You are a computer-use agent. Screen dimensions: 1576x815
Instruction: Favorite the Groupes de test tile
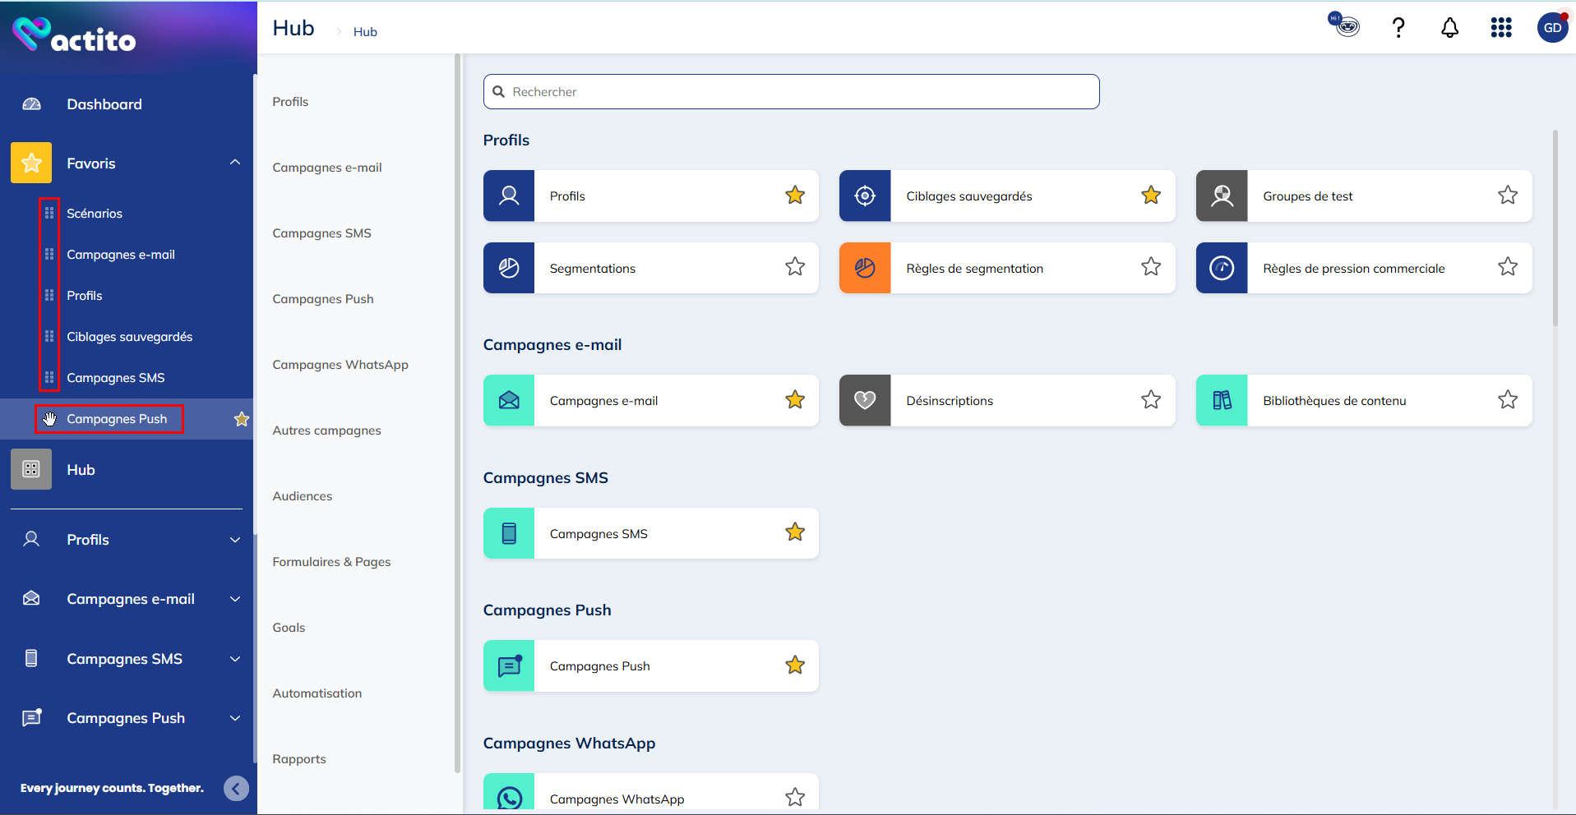(1507, 196)
